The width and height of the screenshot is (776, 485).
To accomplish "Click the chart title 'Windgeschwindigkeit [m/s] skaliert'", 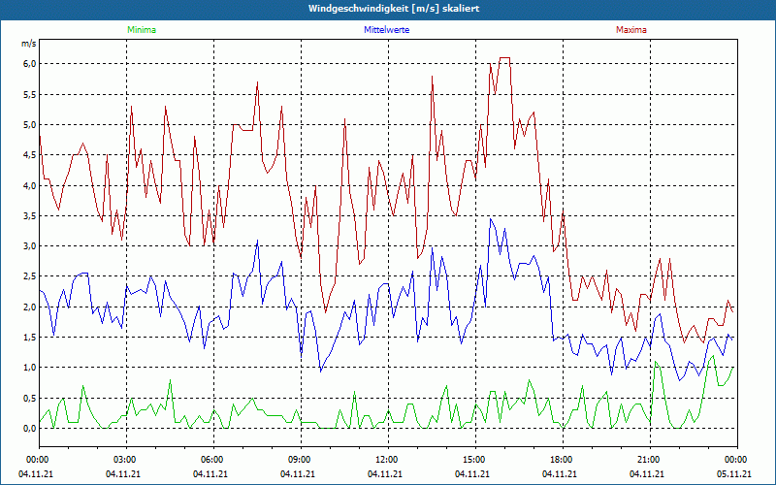I will (x=394, y=9).
